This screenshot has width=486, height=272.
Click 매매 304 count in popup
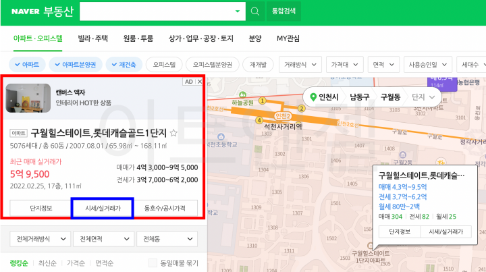point(390,217)
